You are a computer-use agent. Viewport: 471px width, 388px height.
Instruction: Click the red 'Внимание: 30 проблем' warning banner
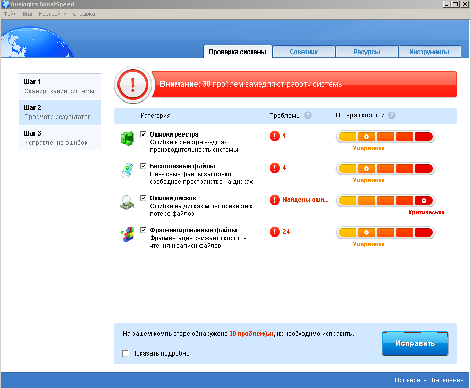[x=304, y=84]
